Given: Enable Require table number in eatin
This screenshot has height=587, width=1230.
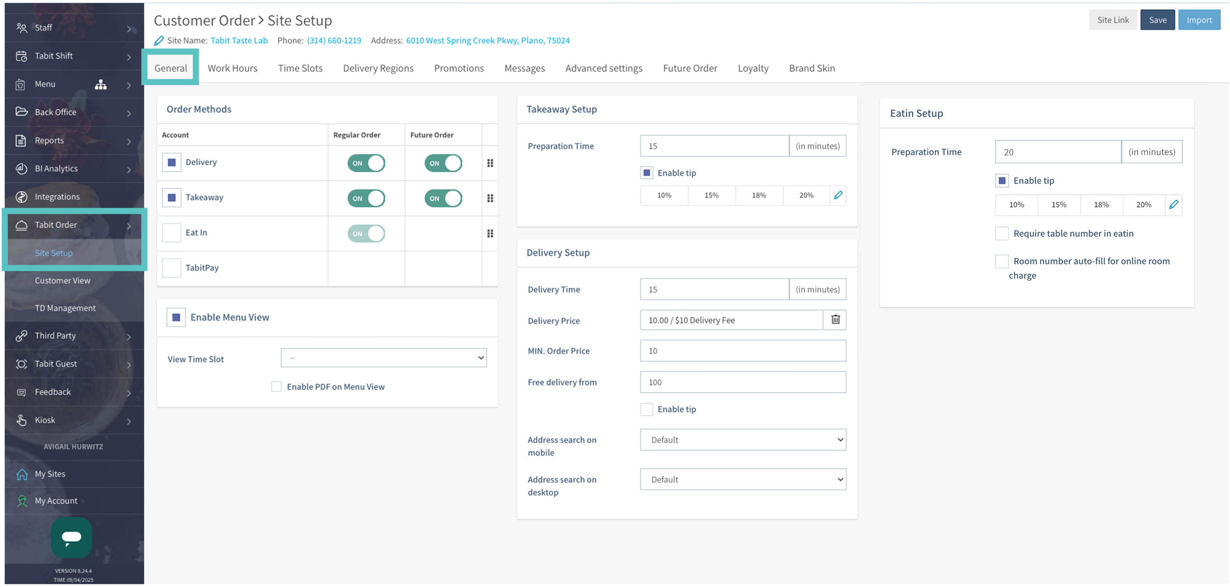Looking at the screenshot, I should click(x=1002, y=234).
